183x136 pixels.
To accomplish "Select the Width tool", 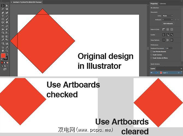I will click(3, 29).
